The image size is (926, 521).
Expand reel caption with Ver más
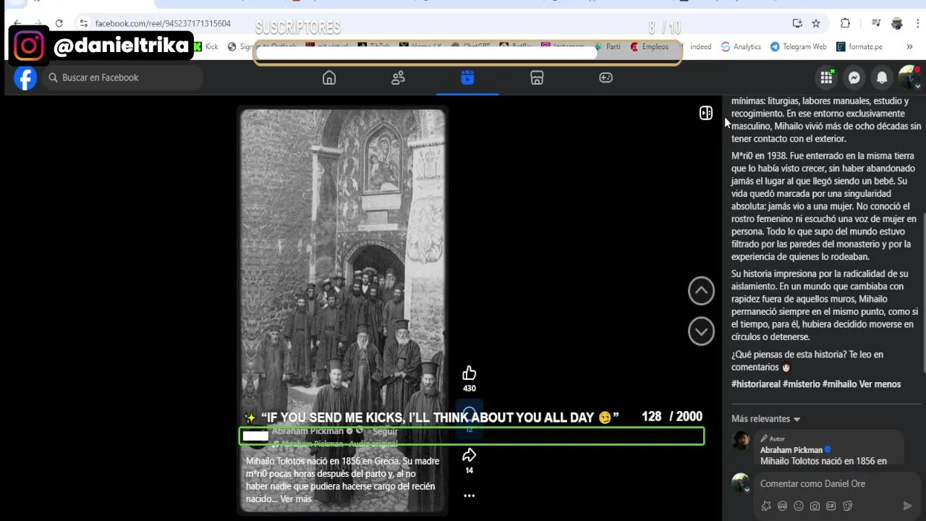[295, 499]
